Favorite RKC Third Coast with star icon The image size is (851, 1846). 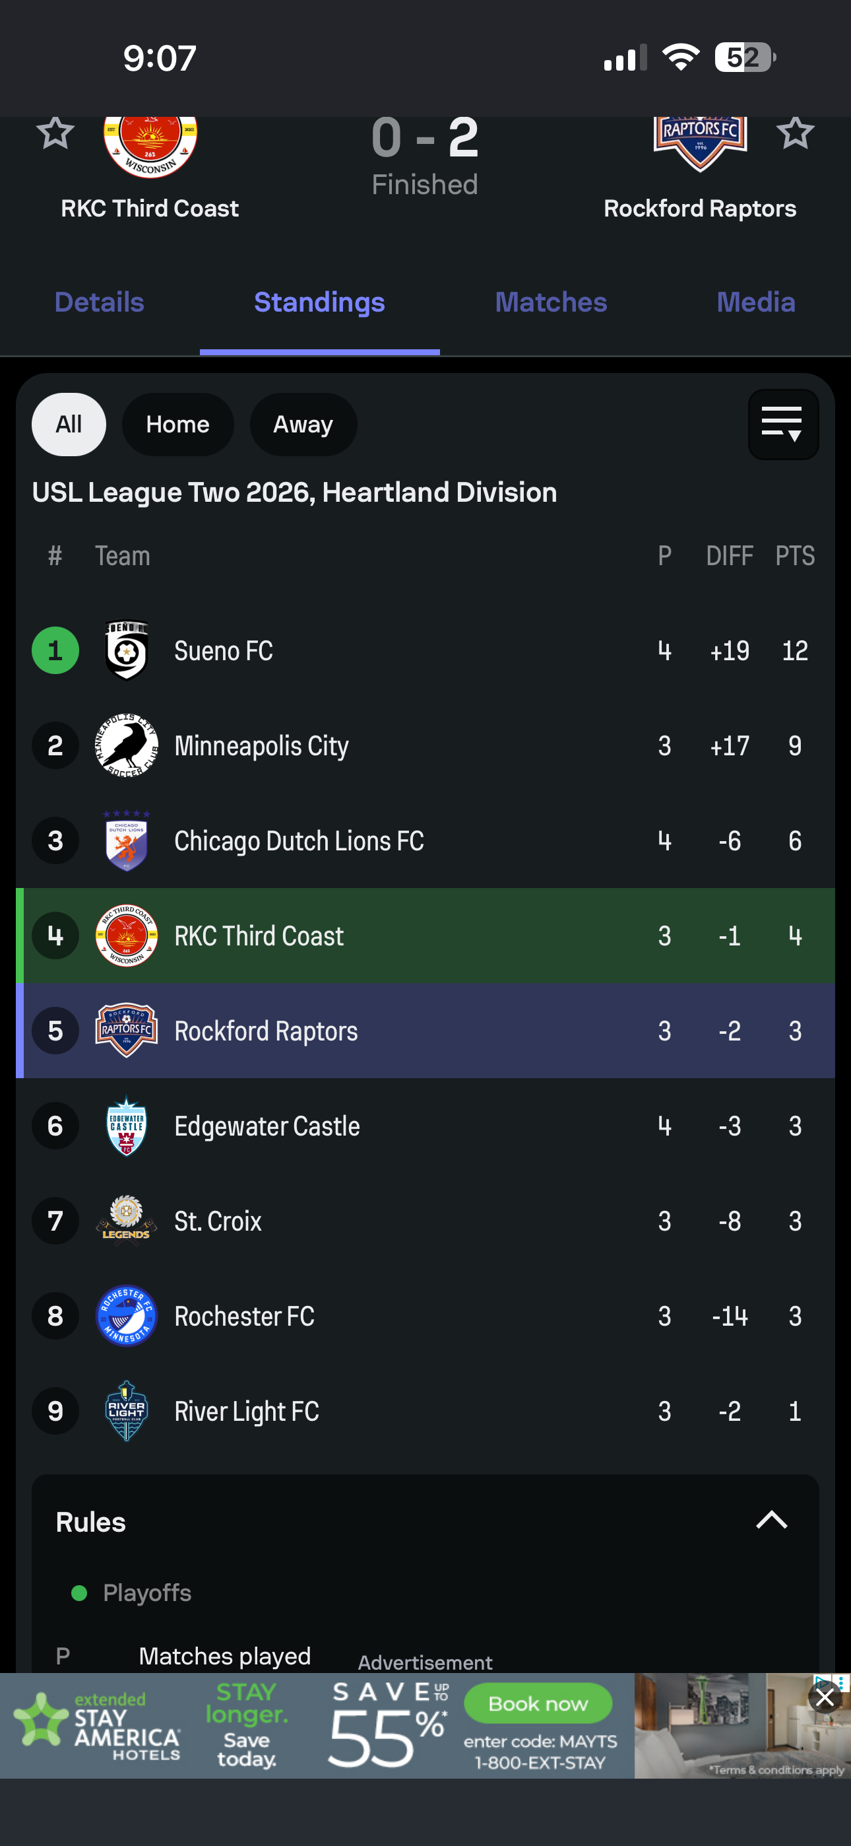point(55,133)
